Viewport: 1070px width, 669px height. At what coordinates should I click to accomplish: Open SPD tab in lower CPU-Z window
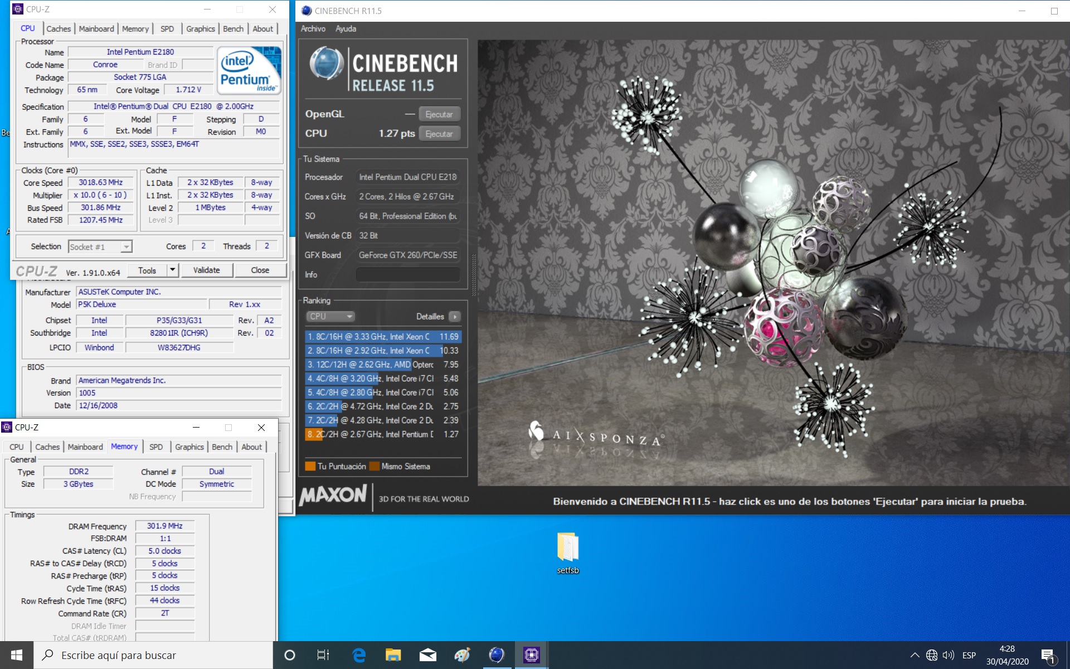[x=156, y=447]
